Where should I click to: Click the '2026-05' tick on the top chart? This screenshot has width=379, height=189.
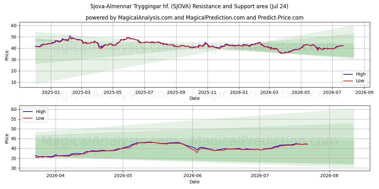[301, 93]
